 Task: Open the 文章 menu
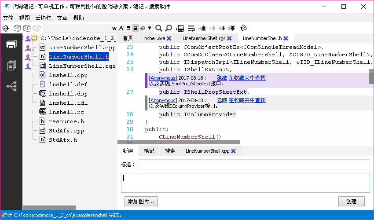(x=62, y=18)
